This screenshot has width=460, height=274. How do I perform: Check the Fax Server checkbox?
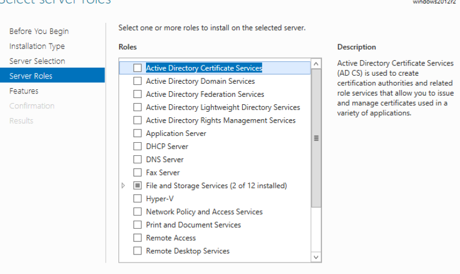click(x=137, y=173)
